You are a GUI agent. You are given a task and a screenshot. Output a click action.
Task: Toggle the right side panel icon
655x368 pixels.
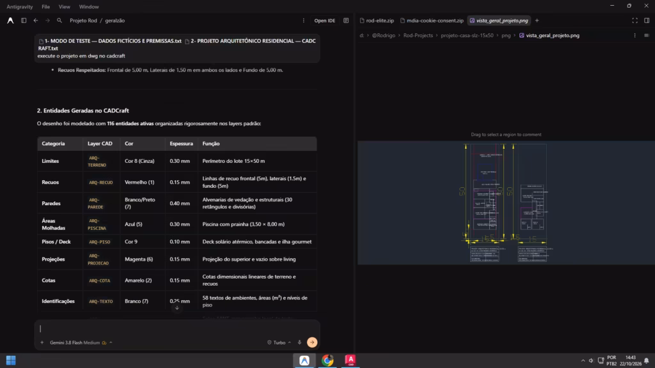click(x=647, y=20)
